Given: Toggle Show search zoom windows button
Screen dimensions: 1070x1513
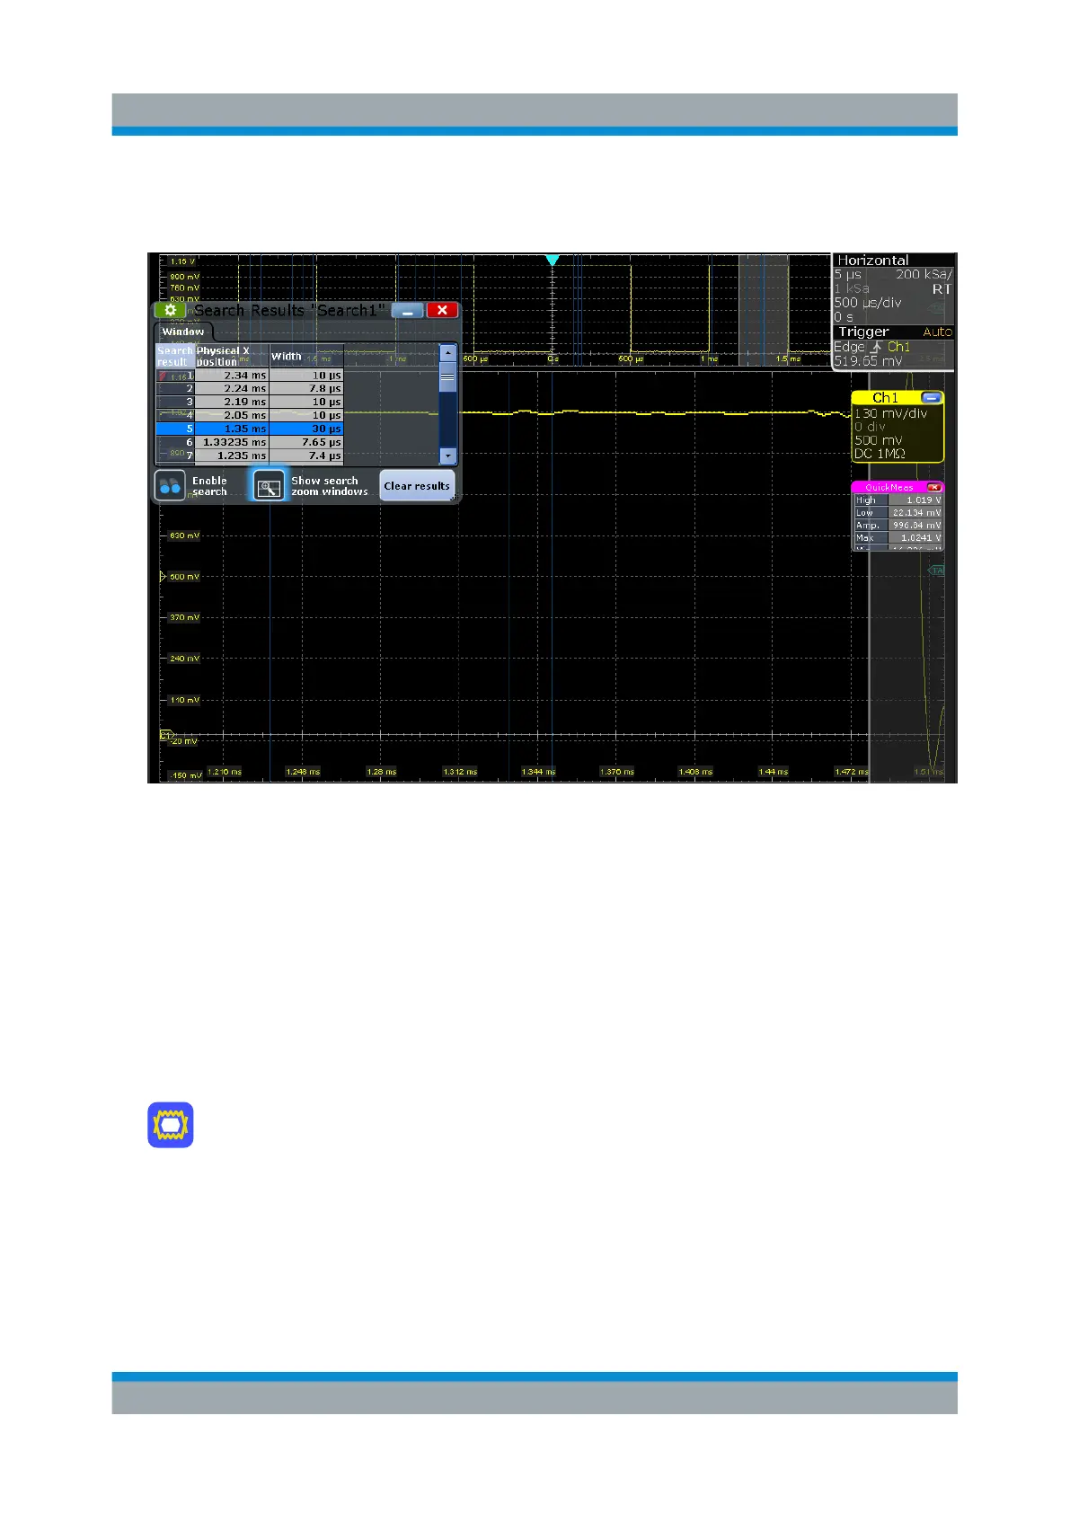Looking at the screenshot, I should [269, 486].
